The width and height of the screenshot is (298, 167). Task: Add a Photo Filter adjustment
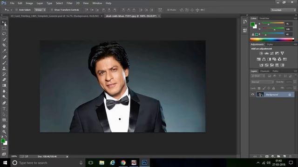[x=274, y=59]
